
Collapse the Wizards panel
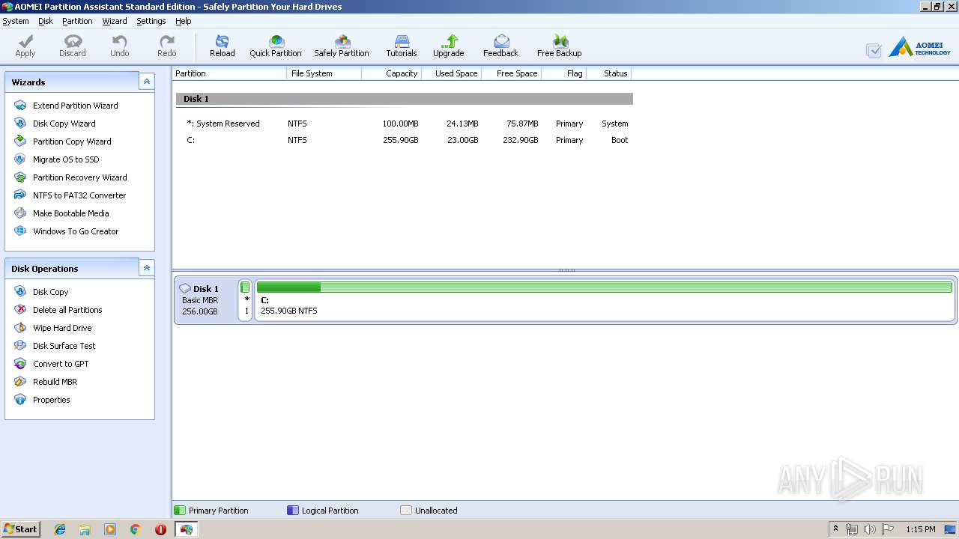(x=147, y=82)
